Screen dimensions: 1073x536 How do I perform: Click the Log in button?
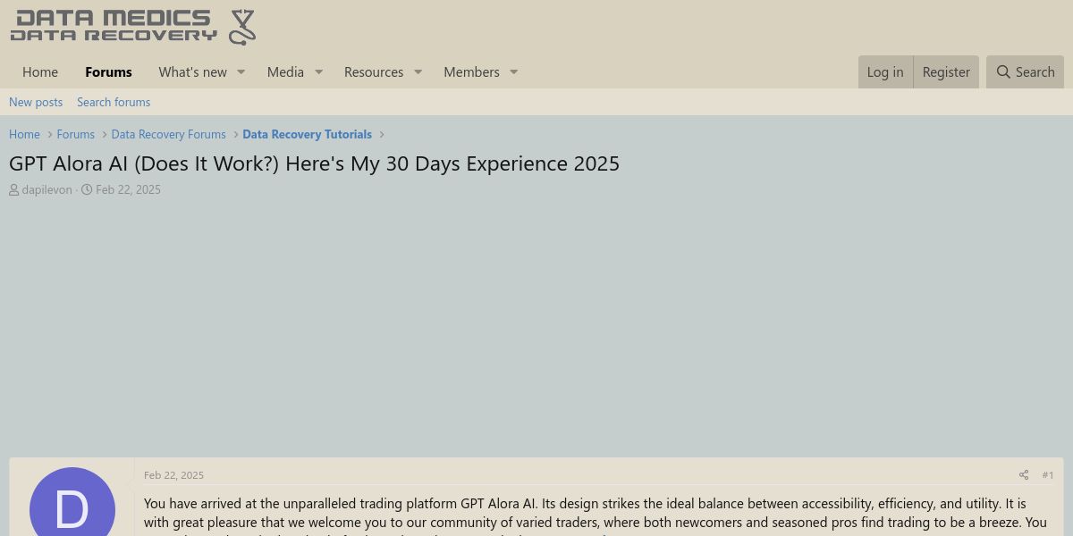(885, 72)
